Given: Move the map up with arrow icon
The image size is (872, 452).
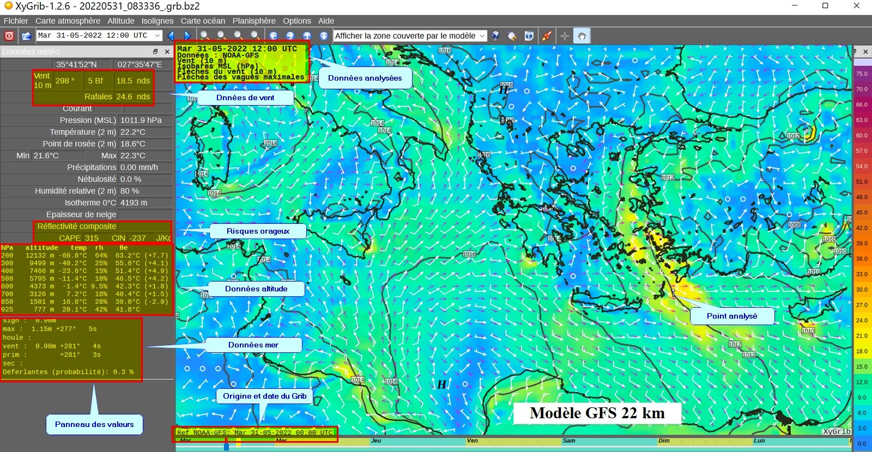Looking at the screenshot, I should [x=307, y=36].
